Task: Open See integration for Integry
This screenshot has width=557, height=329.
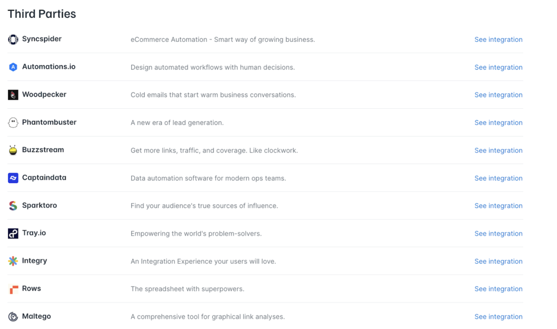Action: [x=498, y=261]
